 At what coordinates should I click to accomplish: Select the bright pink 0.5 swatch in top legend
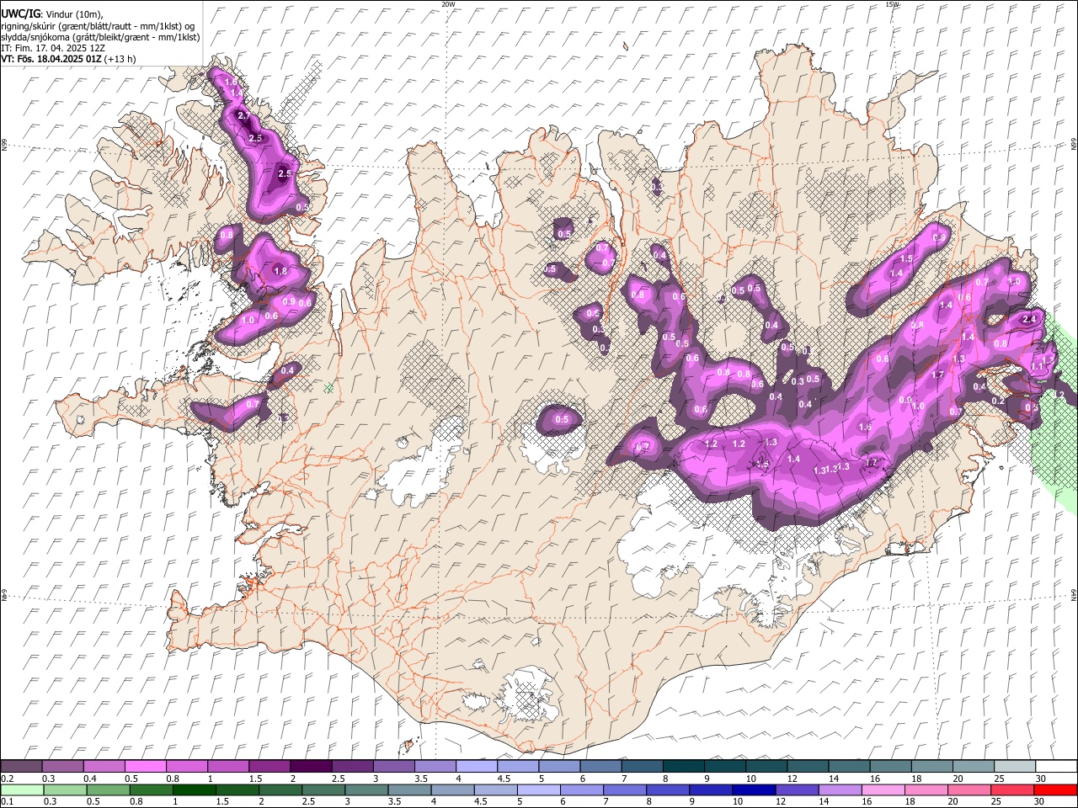[145, 767]
